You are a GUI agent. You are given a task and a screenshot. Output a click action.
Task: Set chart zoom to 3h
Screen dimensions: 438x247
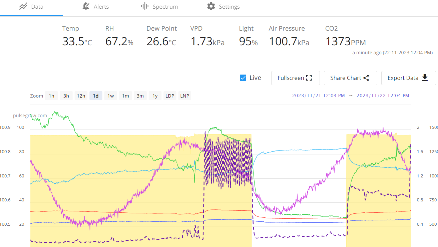coord(66,96)
